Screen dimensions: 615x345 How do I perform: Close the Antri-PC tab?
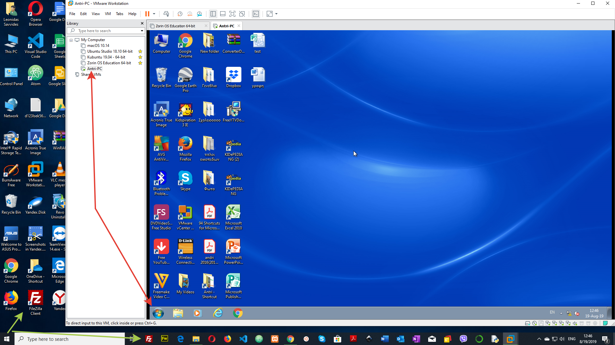click(x=239, y=26)
